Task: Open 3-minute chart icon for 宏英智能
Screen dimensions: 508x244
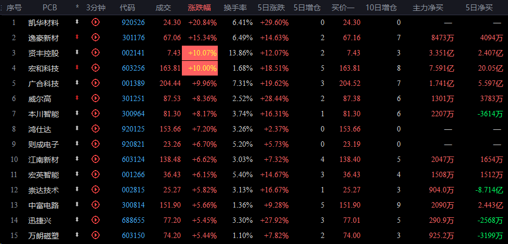Action: click(95, 174)
